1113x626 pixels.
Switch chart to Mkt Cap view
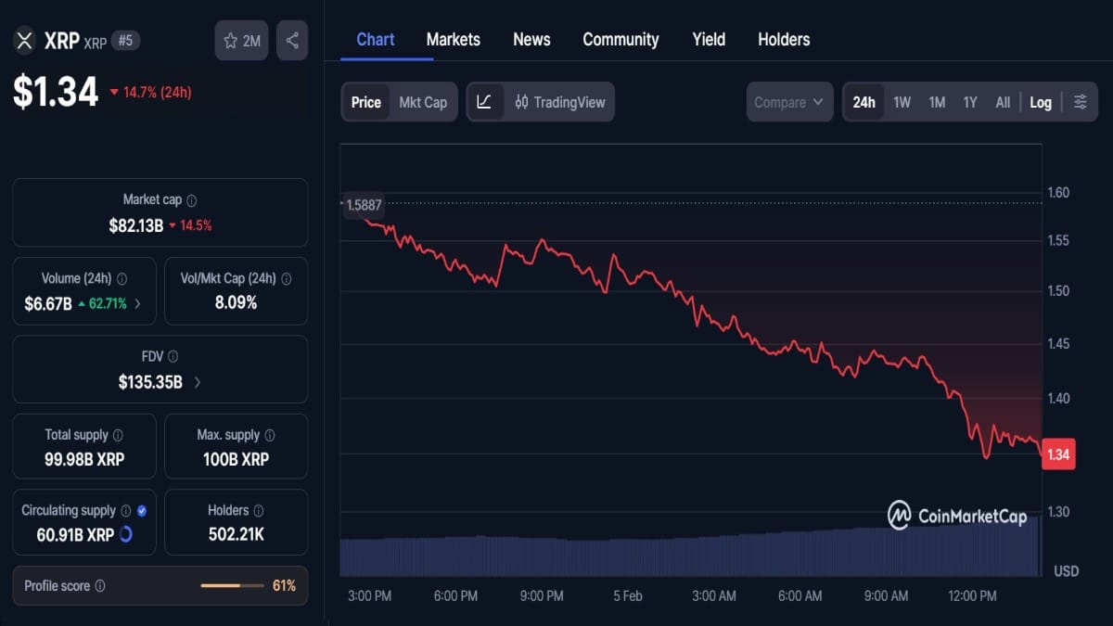[423, 102]
